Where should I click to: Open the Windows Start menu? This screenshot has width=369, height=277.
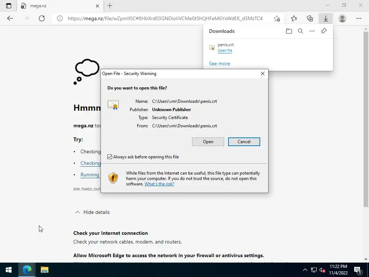(x=9, y=270)
